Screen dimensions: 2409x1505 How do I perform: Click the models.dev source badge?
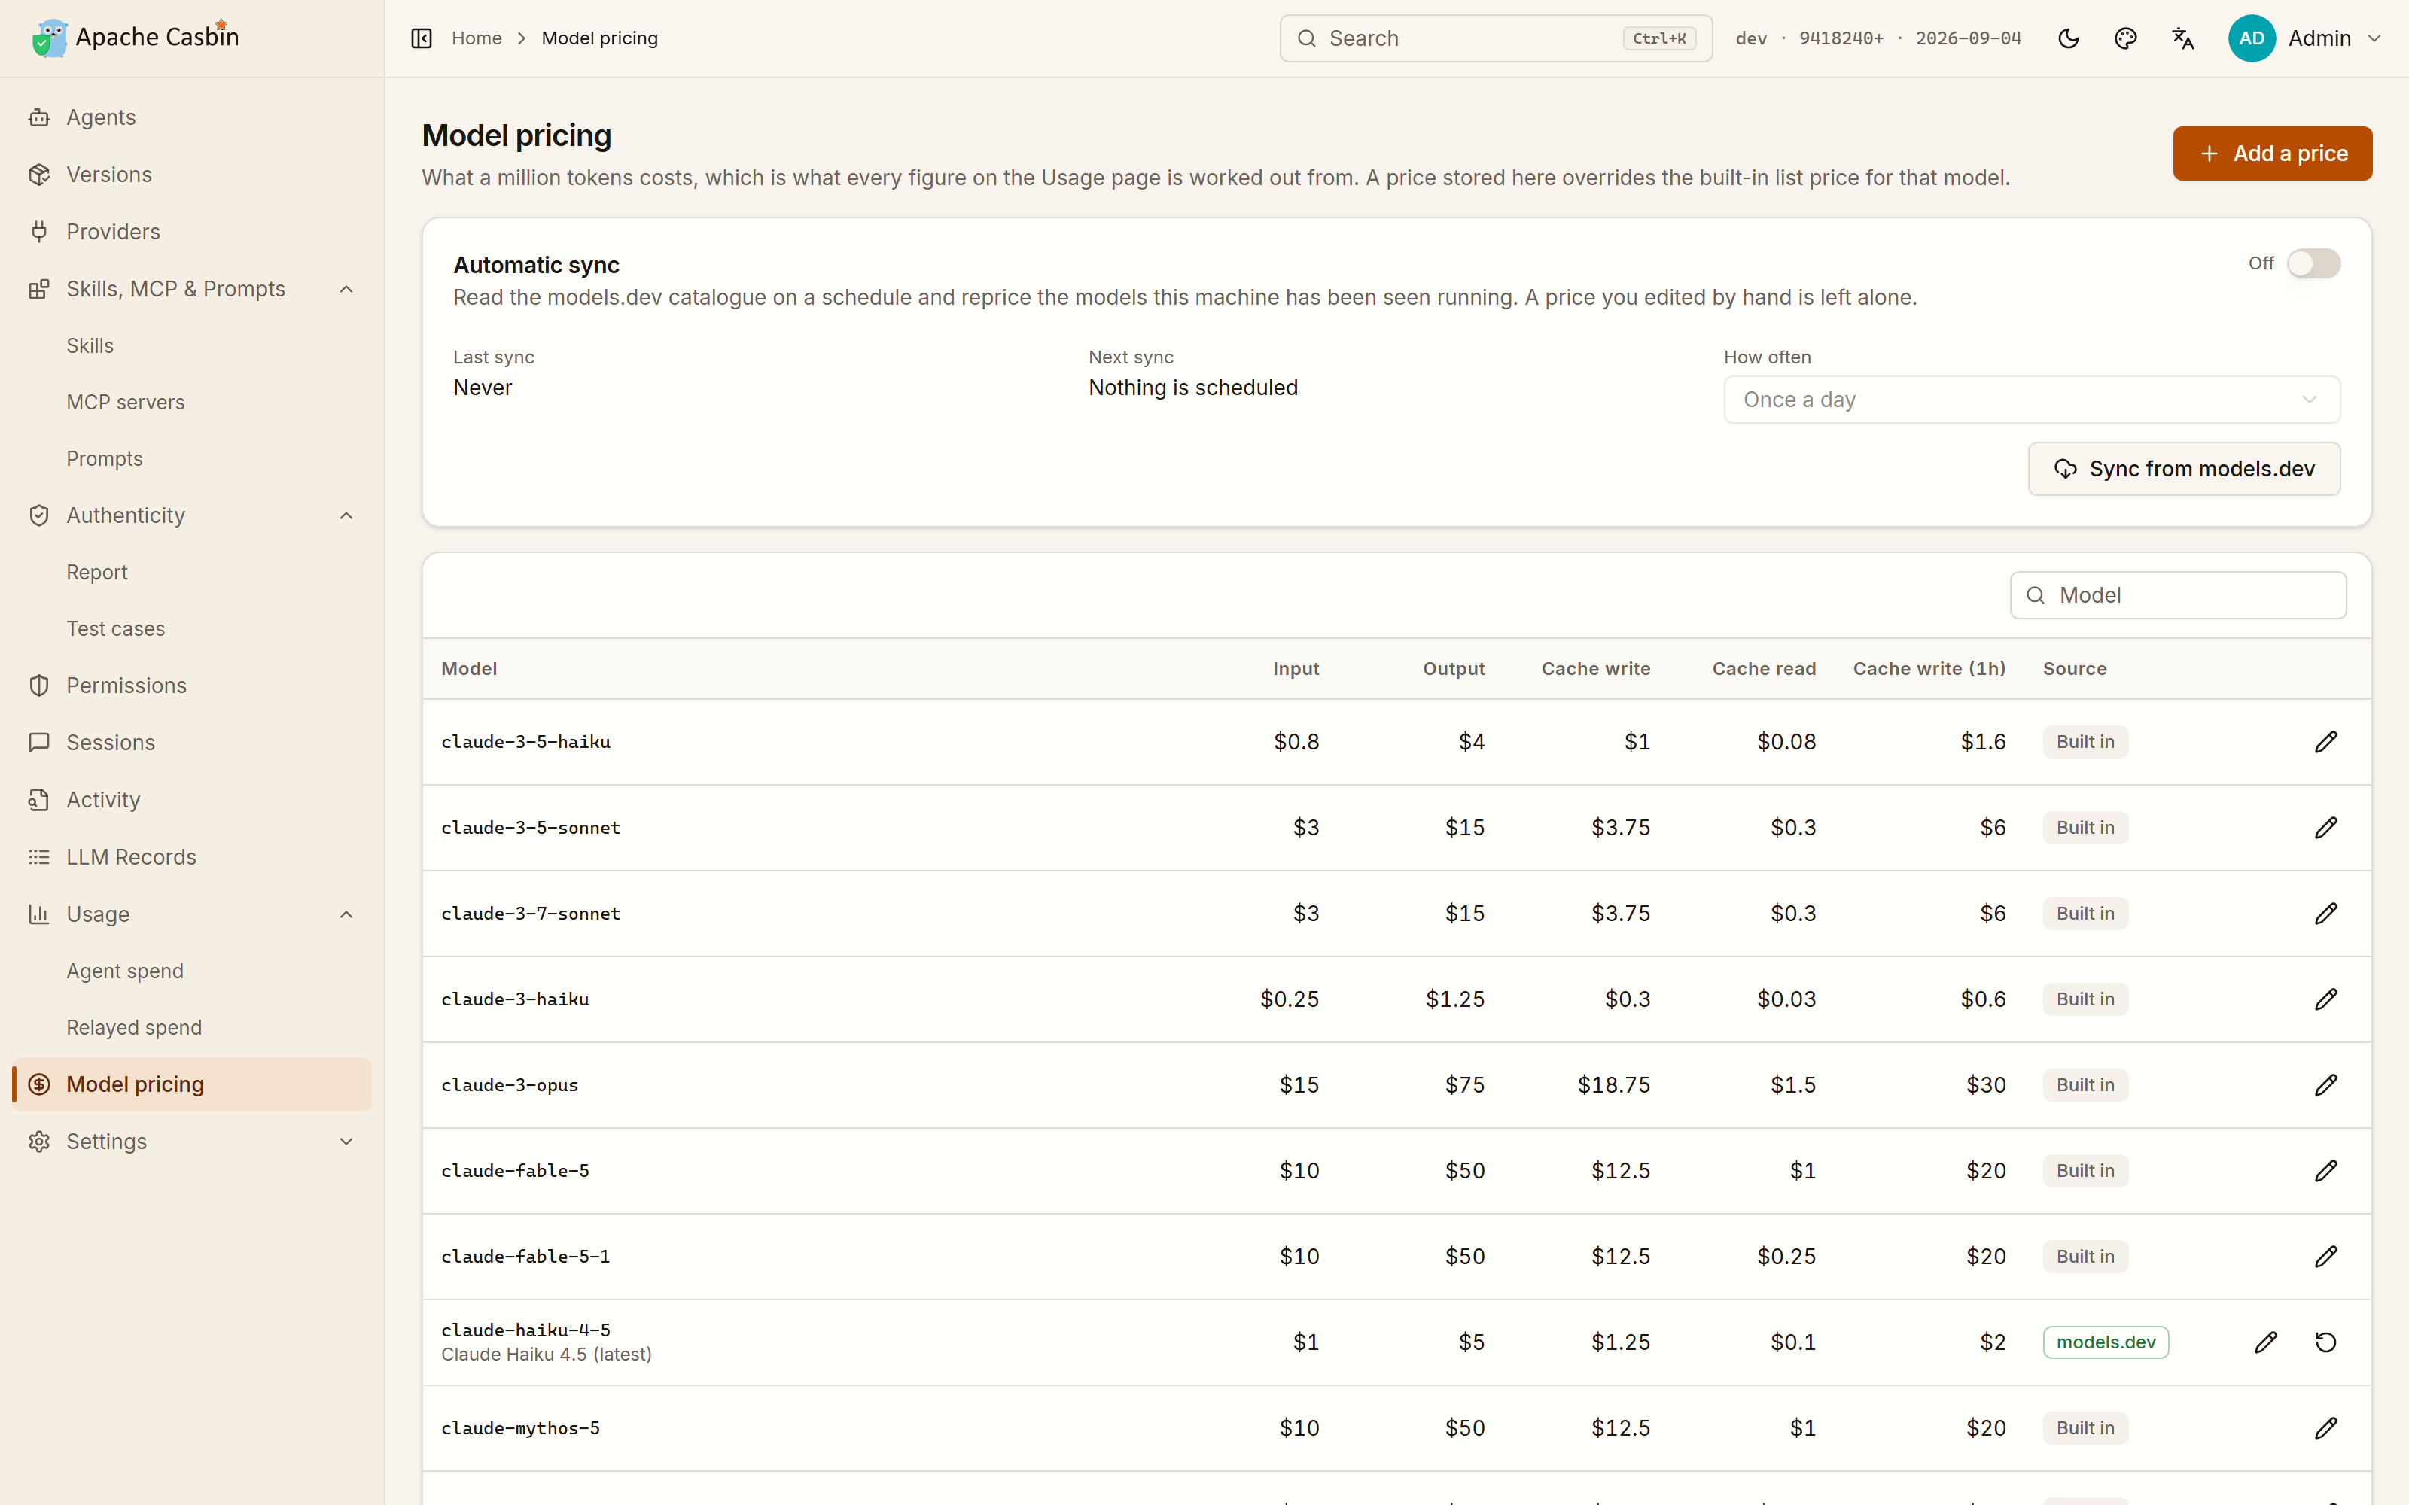pos(2106,1342)
